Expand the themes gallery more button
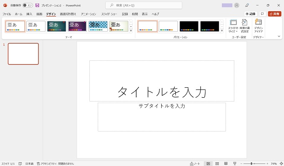The width and height of the screenshot is (284, 166). (x=131, y=31)
